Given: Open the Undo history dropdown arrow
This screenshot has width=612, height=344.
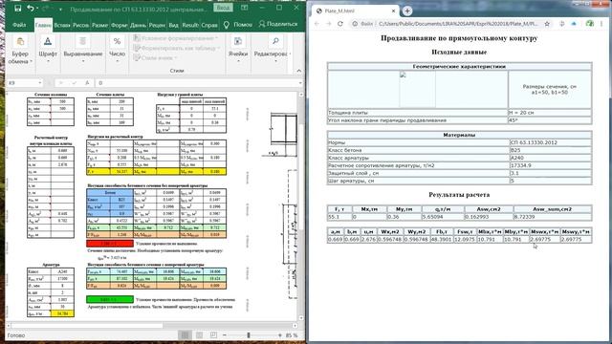Looking at the screenshot, I should [37, 9].
